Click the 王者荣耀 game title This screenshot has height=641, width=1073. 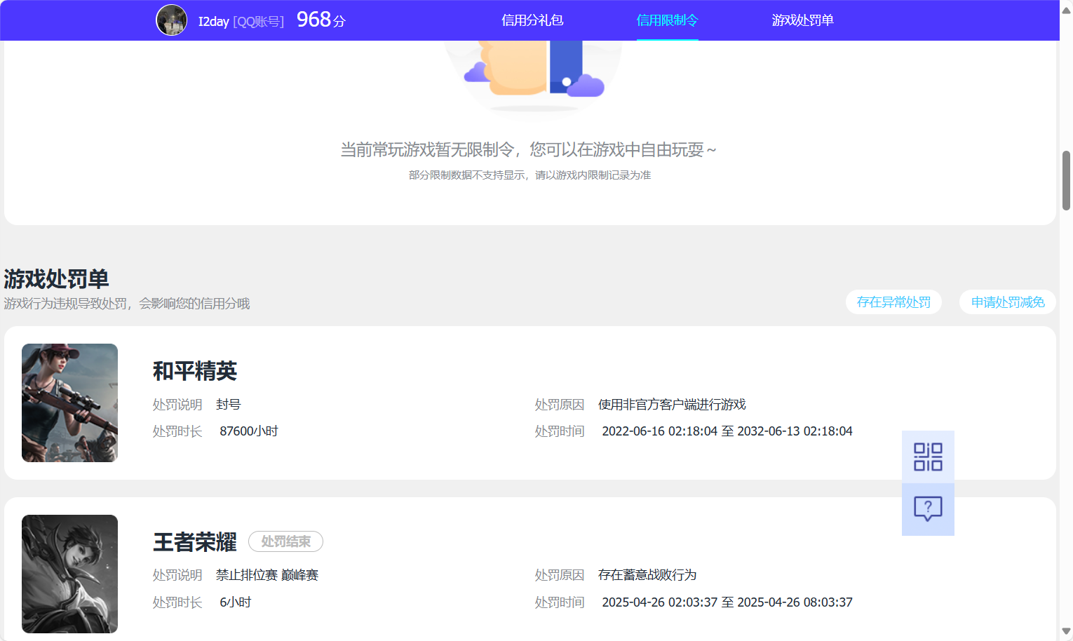tap(195, 542)
